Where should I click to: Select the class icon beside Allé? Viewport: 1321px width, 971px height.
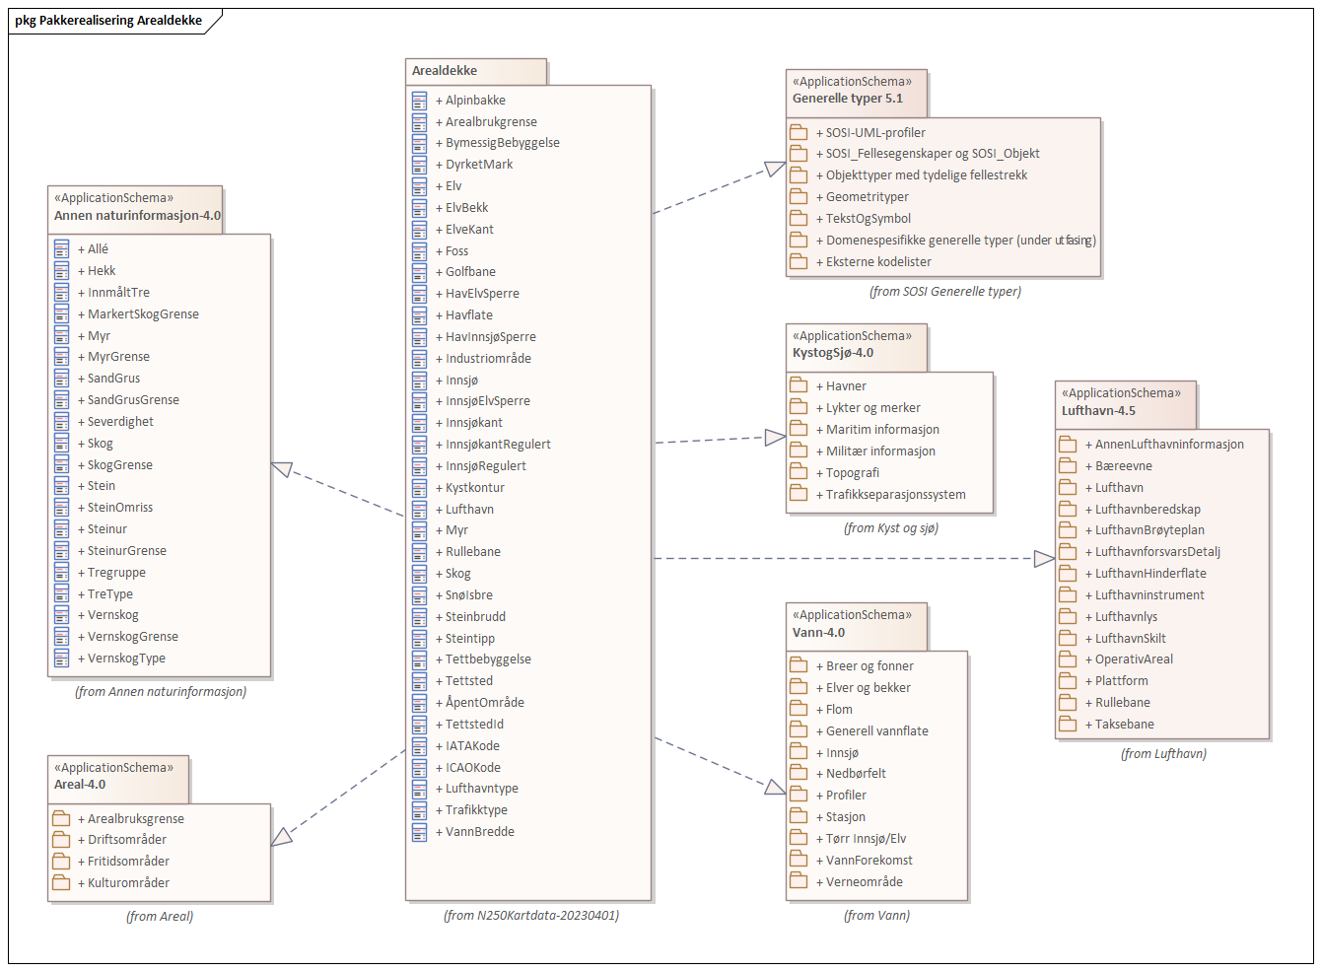pos(61,249)
